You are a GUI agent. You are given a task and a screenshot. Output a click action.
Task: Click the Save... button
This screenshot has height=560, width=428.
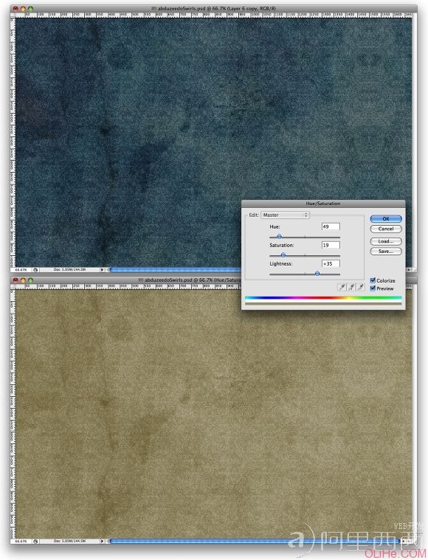point(386,251)
